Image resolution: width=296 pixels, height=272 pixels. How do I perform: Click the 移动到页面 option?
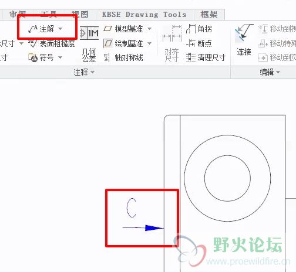pos(277,57)
